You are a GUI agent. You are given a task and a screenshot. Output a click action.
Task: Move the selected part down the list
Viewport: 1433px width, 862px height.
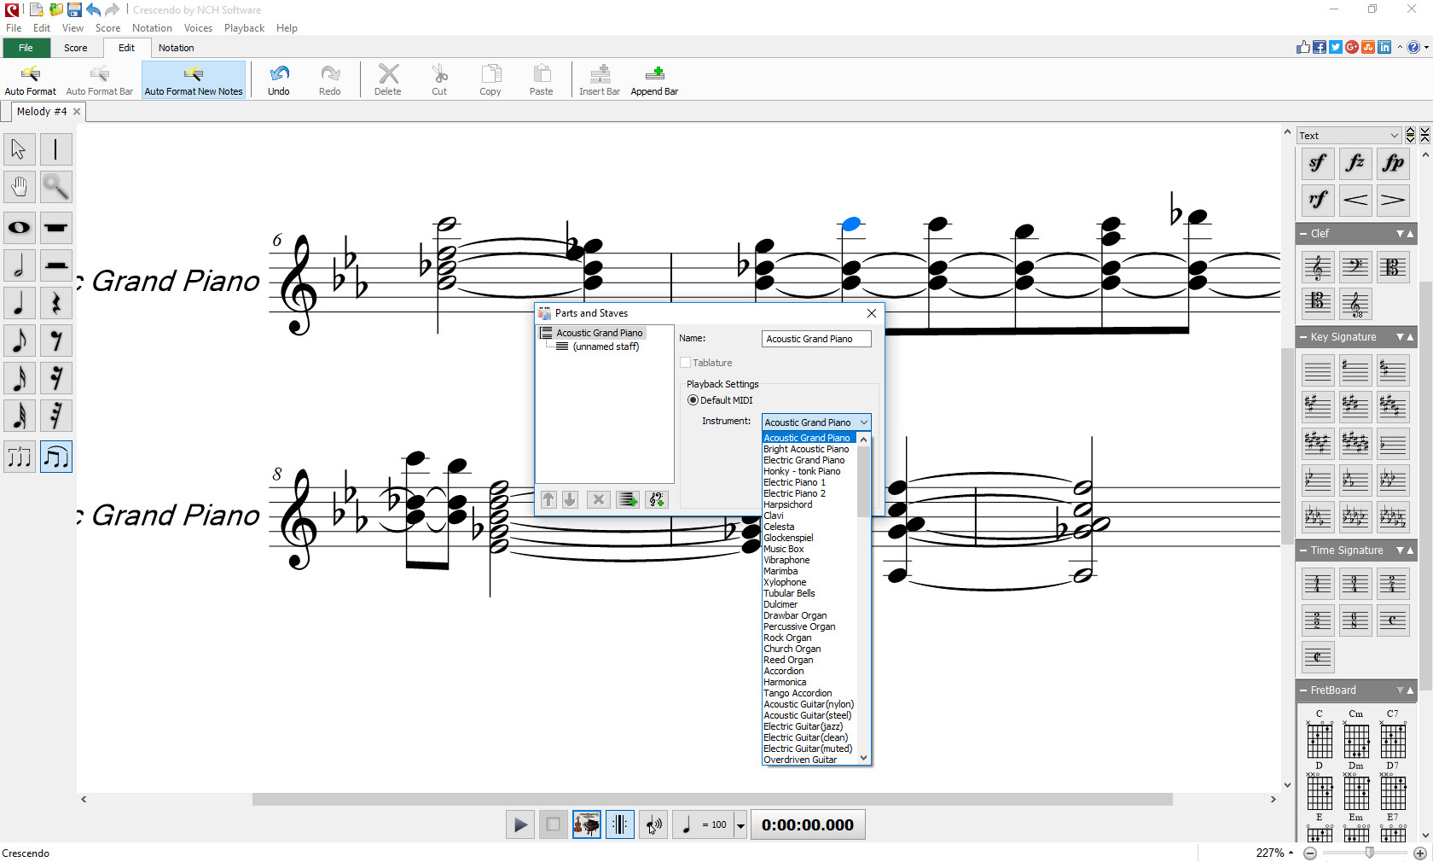point(569,499)
